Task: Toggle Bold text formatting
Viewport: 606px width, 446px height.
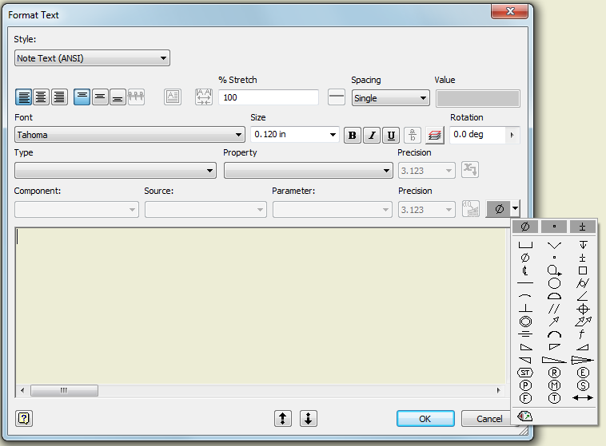Action: coord(352,136)
